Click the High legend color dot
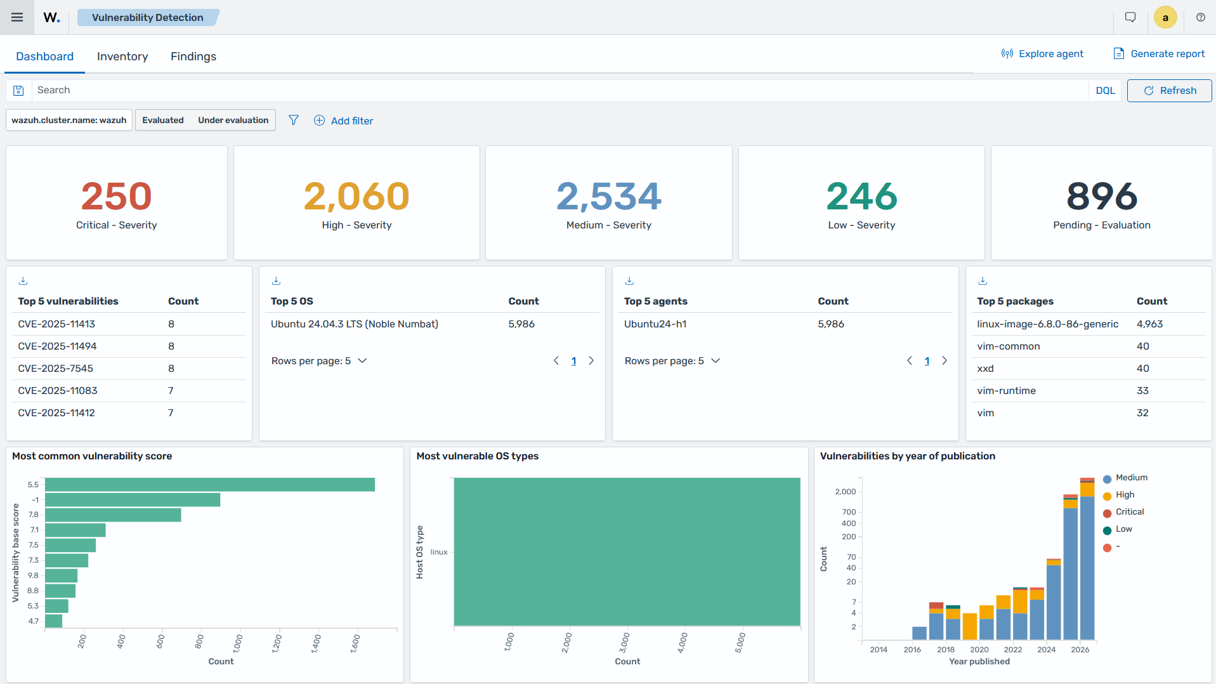The image size is (1216, 684). click(x=1108, y=496)
